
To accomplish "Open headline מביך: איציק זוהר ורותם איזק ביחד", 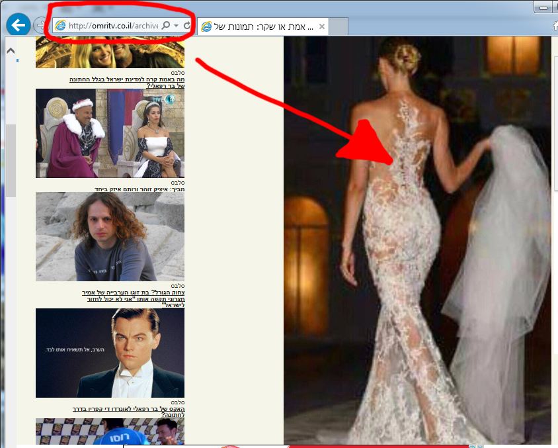I will click(139, 189).
